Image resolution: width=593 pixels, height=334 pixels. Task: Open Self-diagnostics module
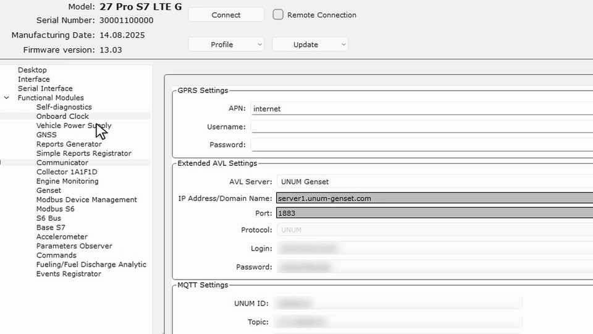point(64,107)
